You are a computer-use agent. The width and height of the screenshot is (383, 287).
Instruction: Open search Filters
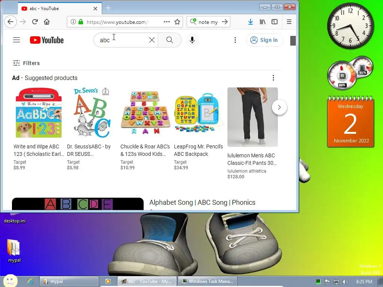(27, 63)
